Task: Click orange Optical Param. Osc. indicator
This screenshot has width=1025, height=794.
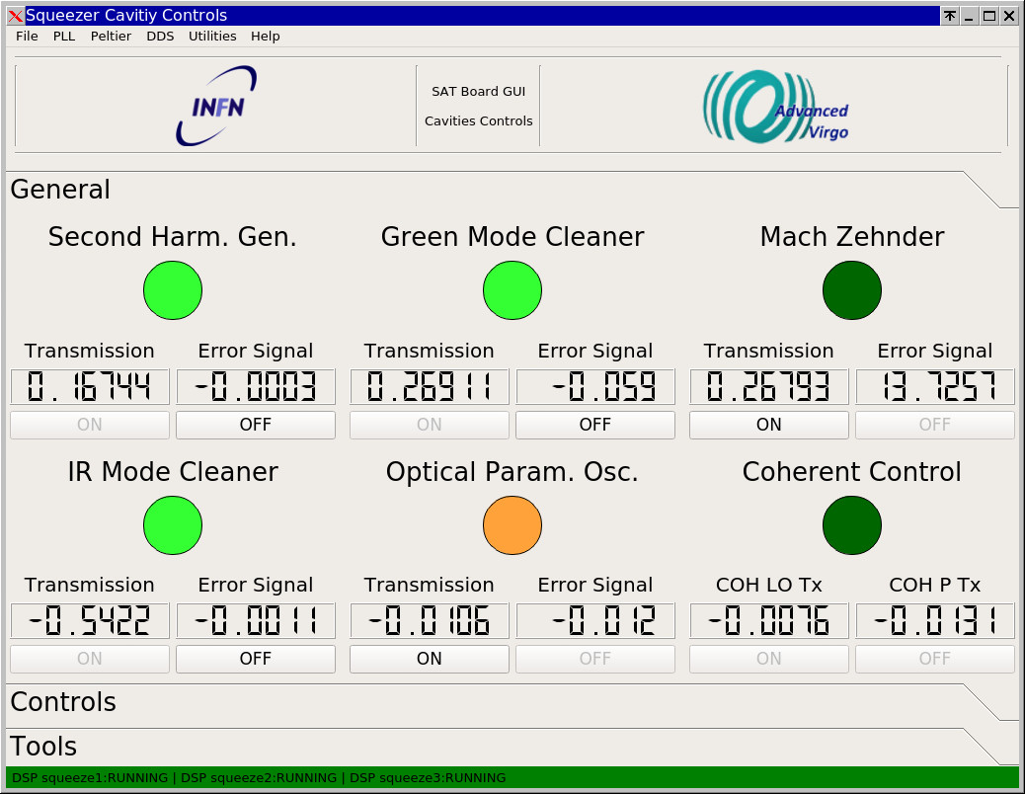Action: click(x=512, y=524)
